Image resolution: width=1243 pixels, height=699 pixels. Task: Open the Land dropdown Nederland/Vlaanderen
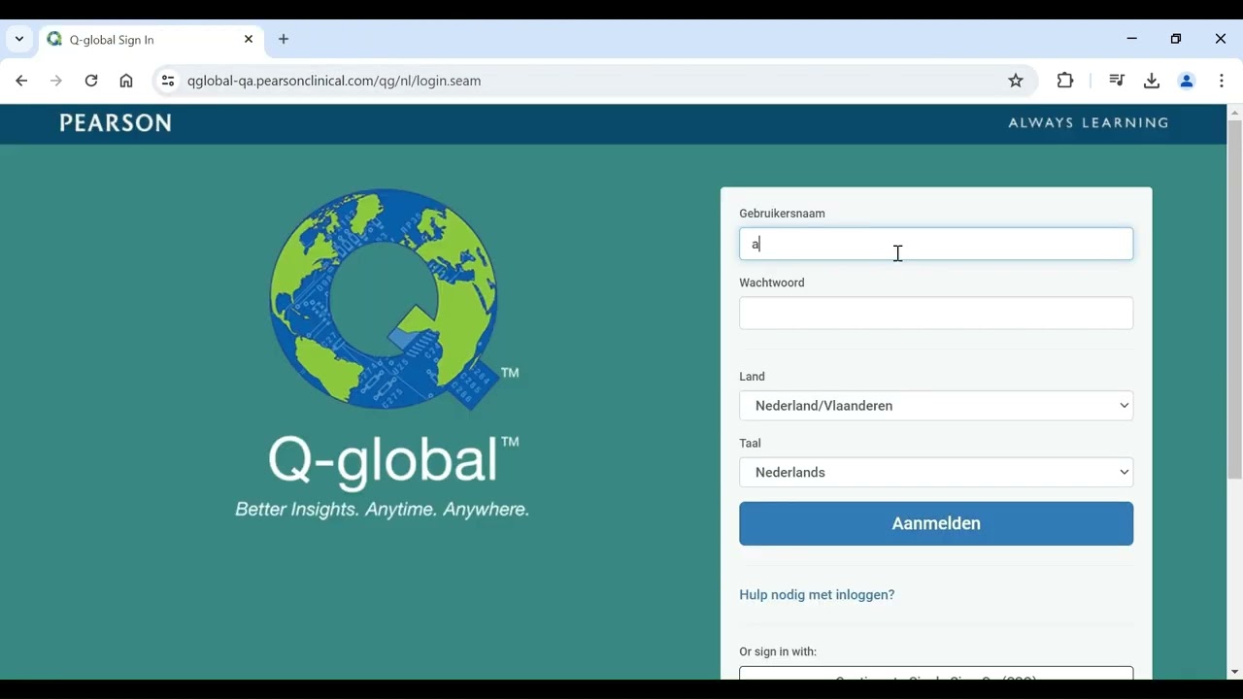[x=936, y=406]
